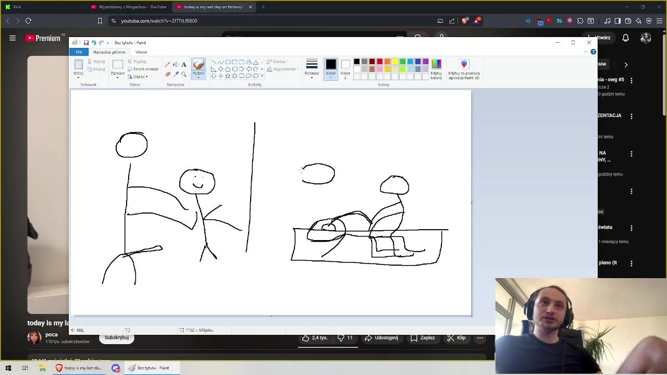Choose the line shape in Kształty gallery
Screen dimensions: 667x375
214,62
